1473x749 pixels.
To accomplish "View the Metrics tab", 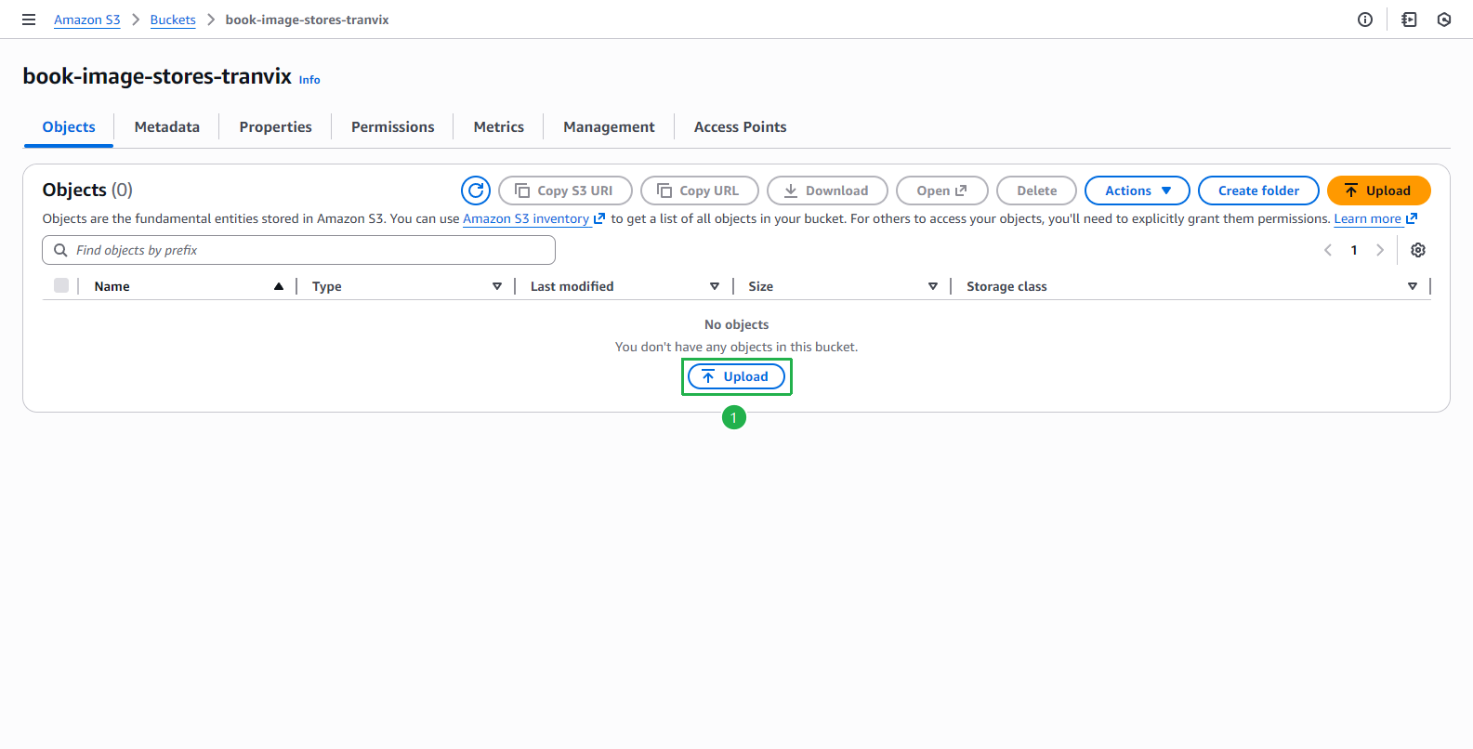I will click(499, 127).
